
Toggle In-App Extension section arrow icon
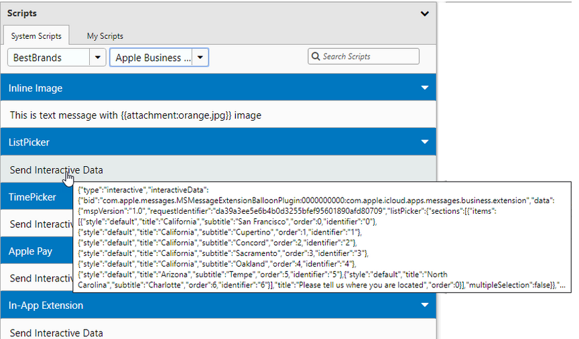(424, 306)
